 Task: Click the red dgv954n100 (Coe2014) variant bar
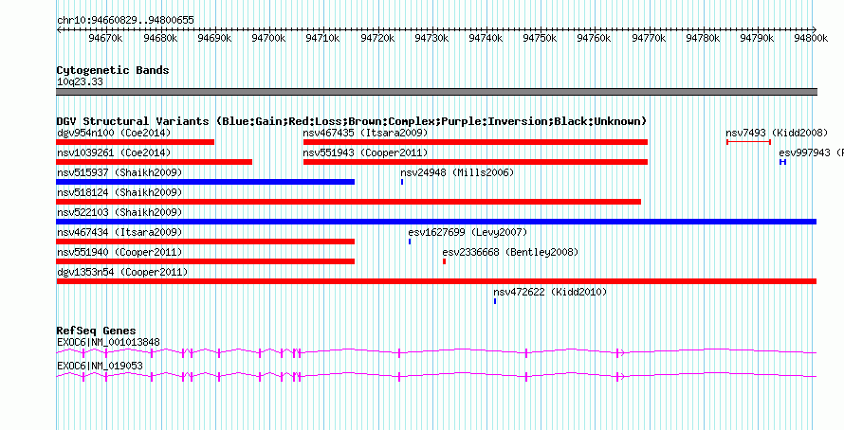pos(135,142)
